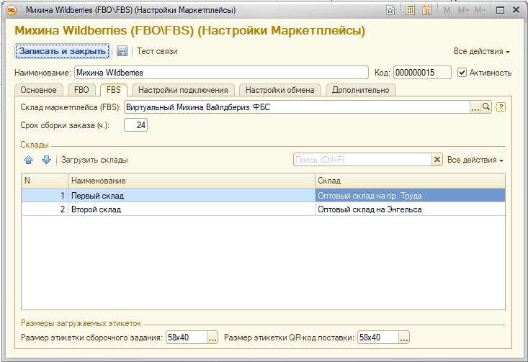Edit assembly task label size 58x40 field
Viewport: 528px width, 362px height.
coord(187,337)
